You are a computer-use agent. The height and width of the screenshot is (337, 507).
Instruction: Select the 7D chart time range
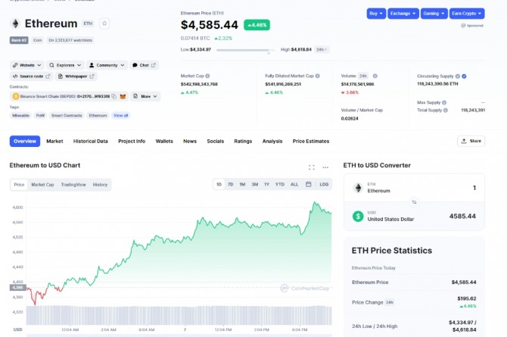(x=231, y=184)
